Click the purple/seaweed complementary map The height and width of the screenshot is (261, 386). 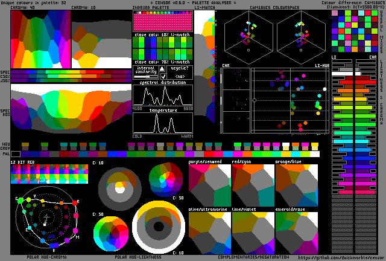point(210,185)
